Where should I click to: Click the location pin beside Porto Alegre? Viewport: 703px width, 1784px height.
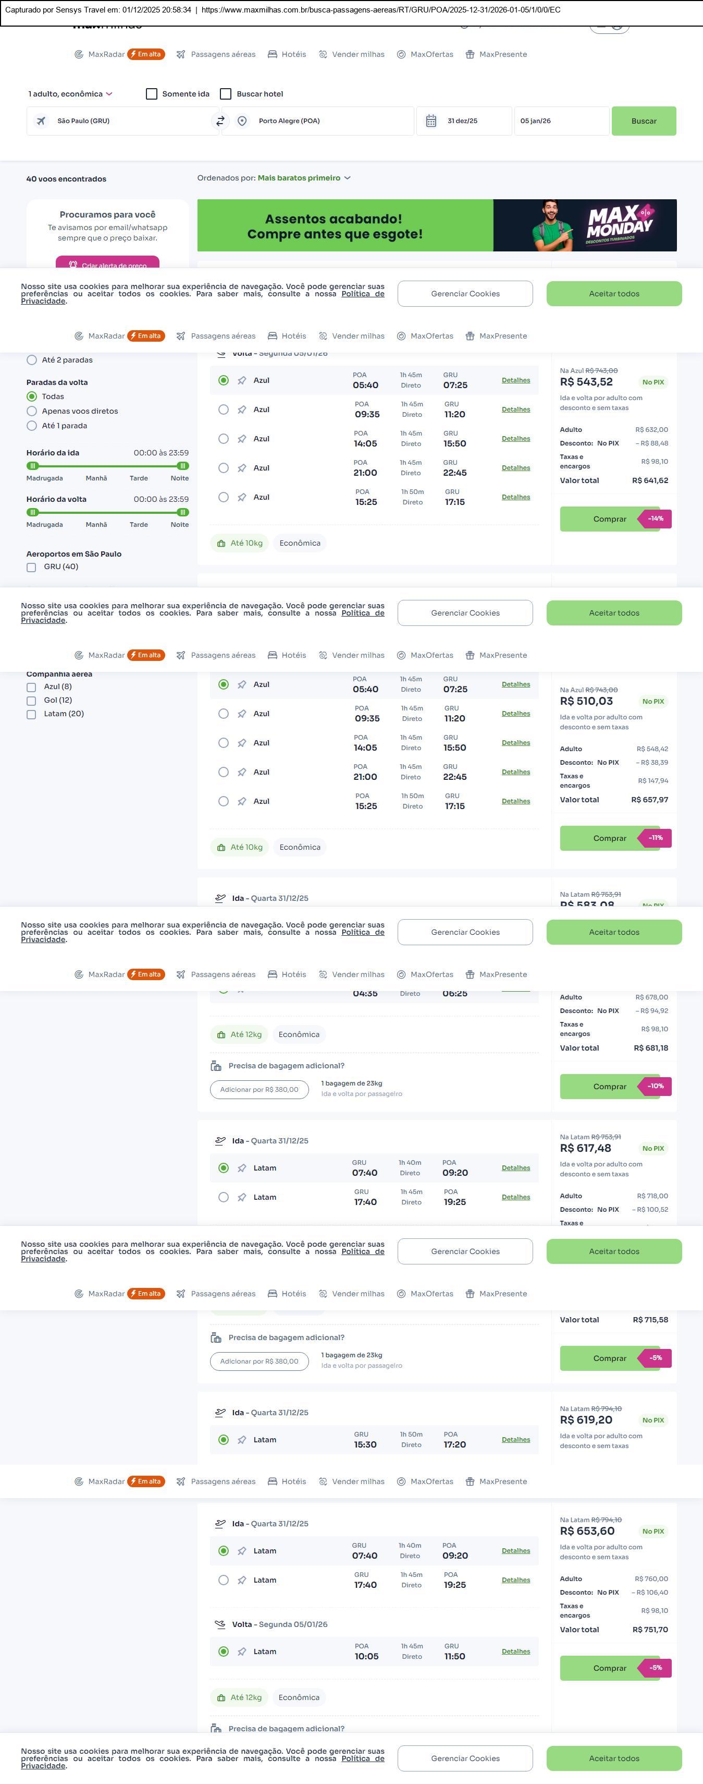[242, 121]
